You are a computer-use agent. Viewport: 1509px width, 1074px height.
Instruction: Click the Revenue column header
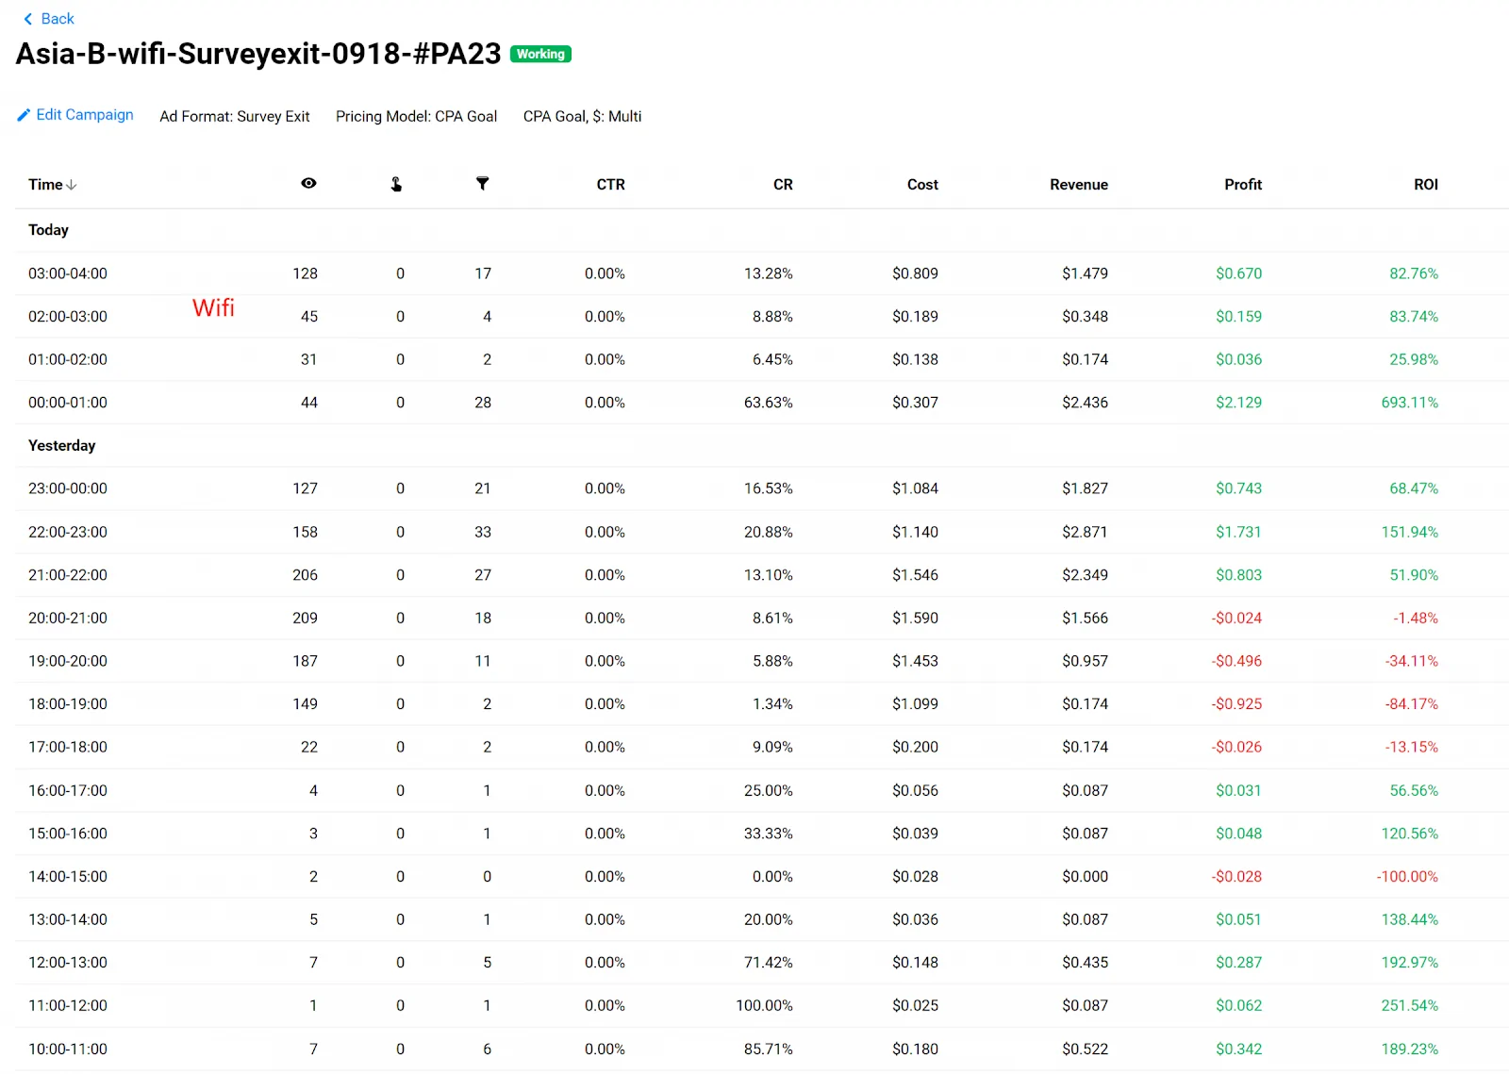pyautogui.click(x=1078, y=185)
